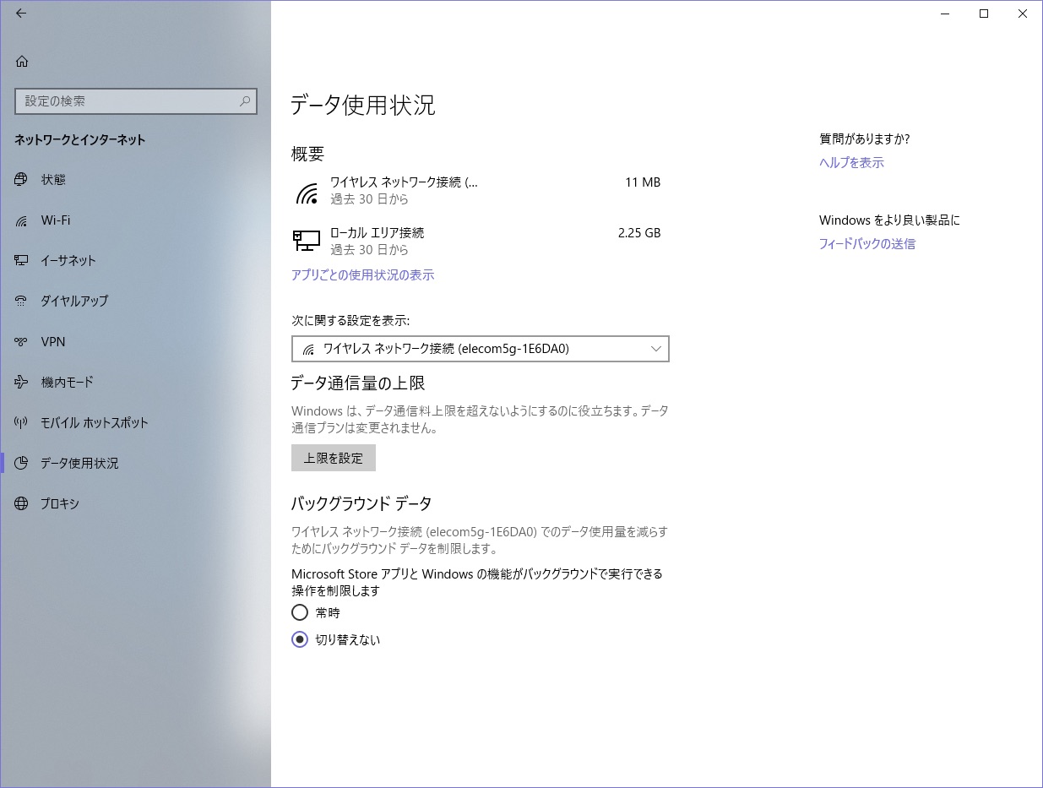Viewport: 1043px width, 788px height.
Task: Click the 状態 globe icon
Action: [x=22, y=180]
